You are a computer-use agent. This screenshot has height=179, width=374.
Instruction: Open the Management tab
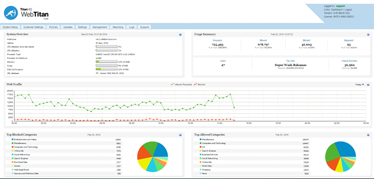(100, 27)
